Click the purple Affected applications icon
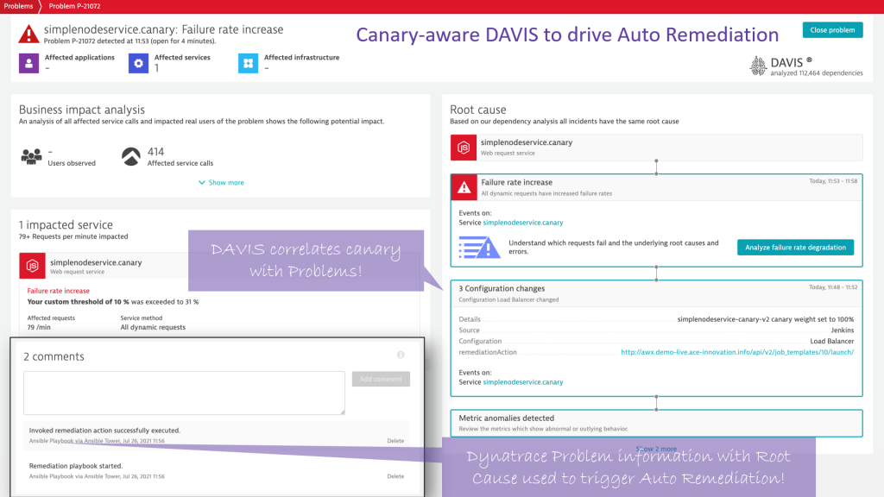This screenshot has height=497, width=884. pos(28,63)
